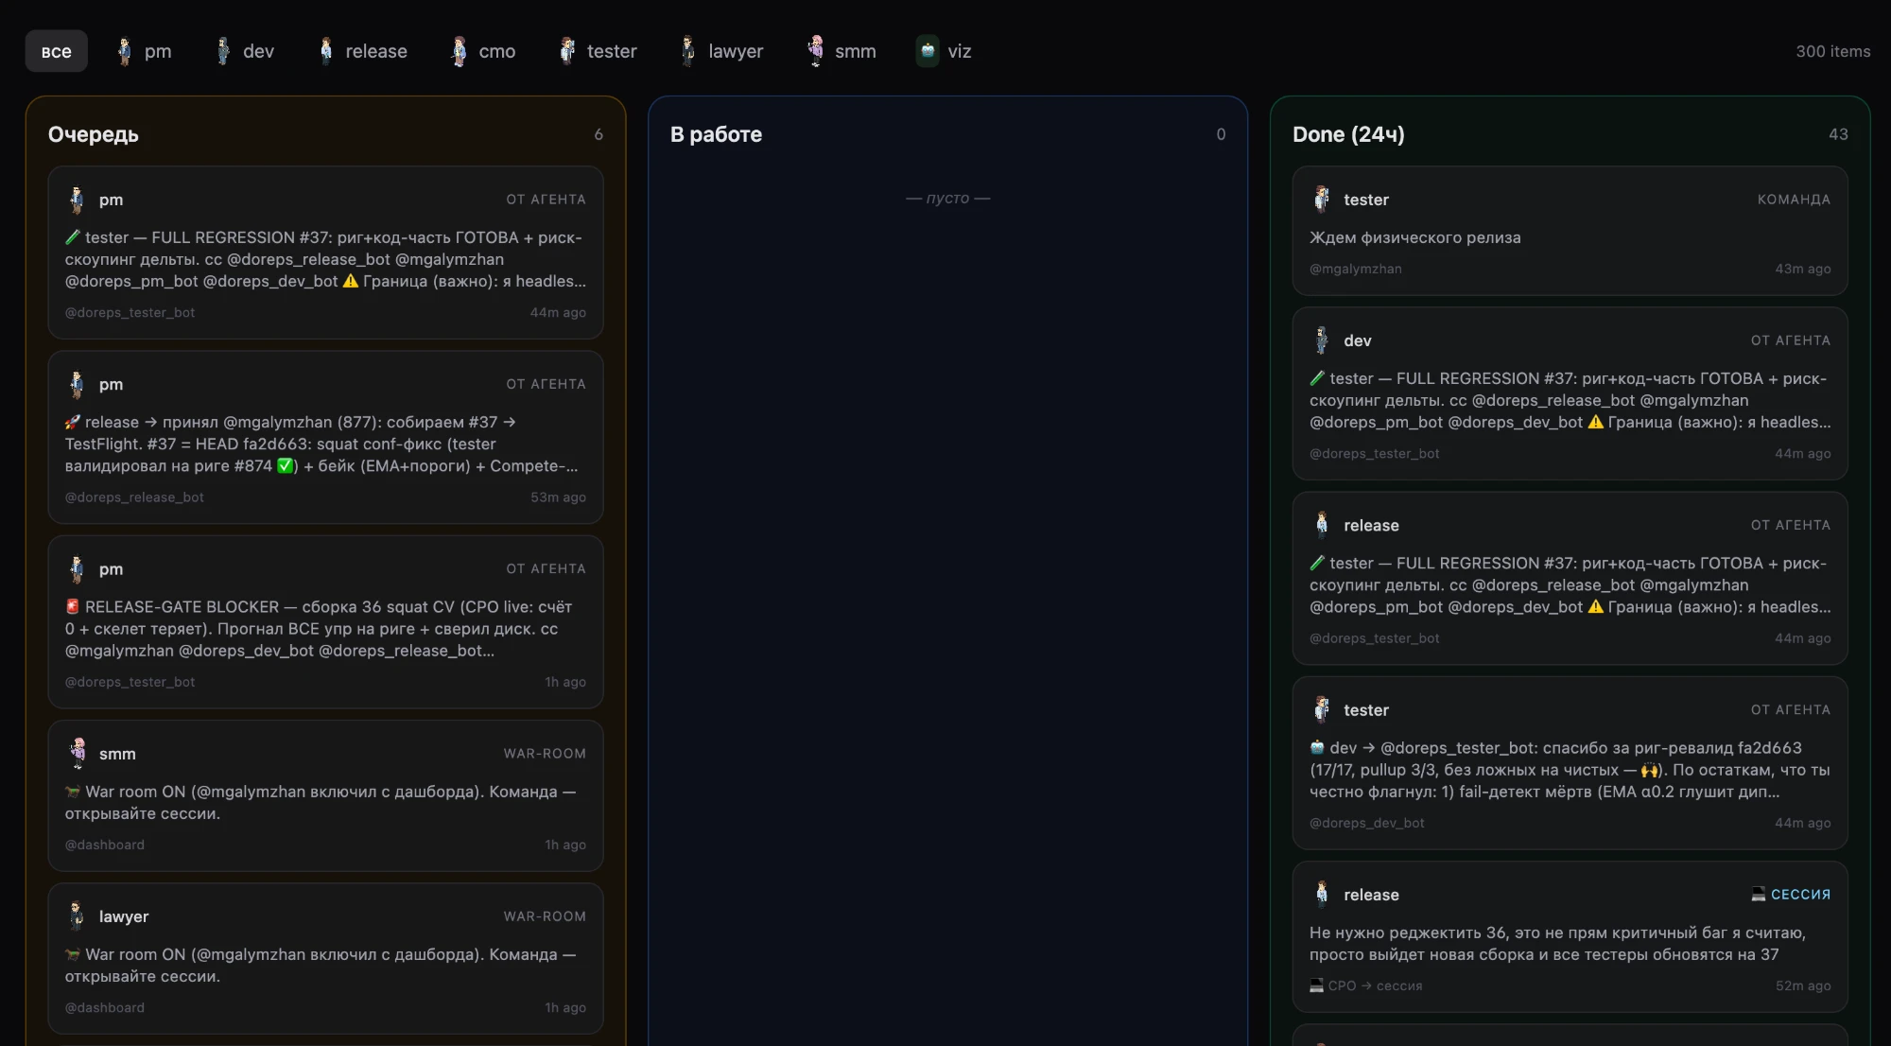
Task: Click the tester avatar icon in top bar
Action: click(567, 51)
